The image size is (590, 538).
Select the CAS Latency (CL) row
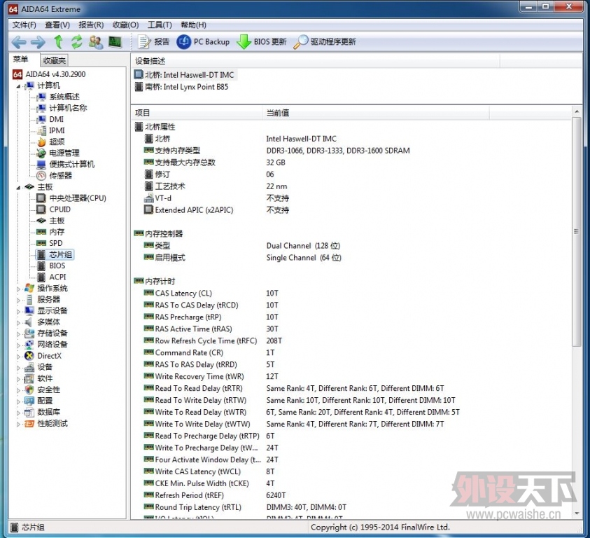[352, 294]
